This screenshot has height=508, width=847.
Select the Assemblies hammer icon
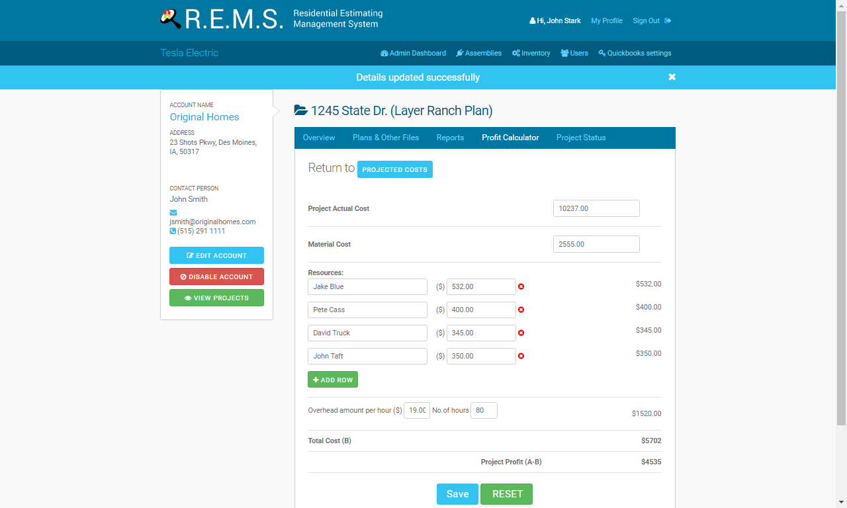coord(459,53)
